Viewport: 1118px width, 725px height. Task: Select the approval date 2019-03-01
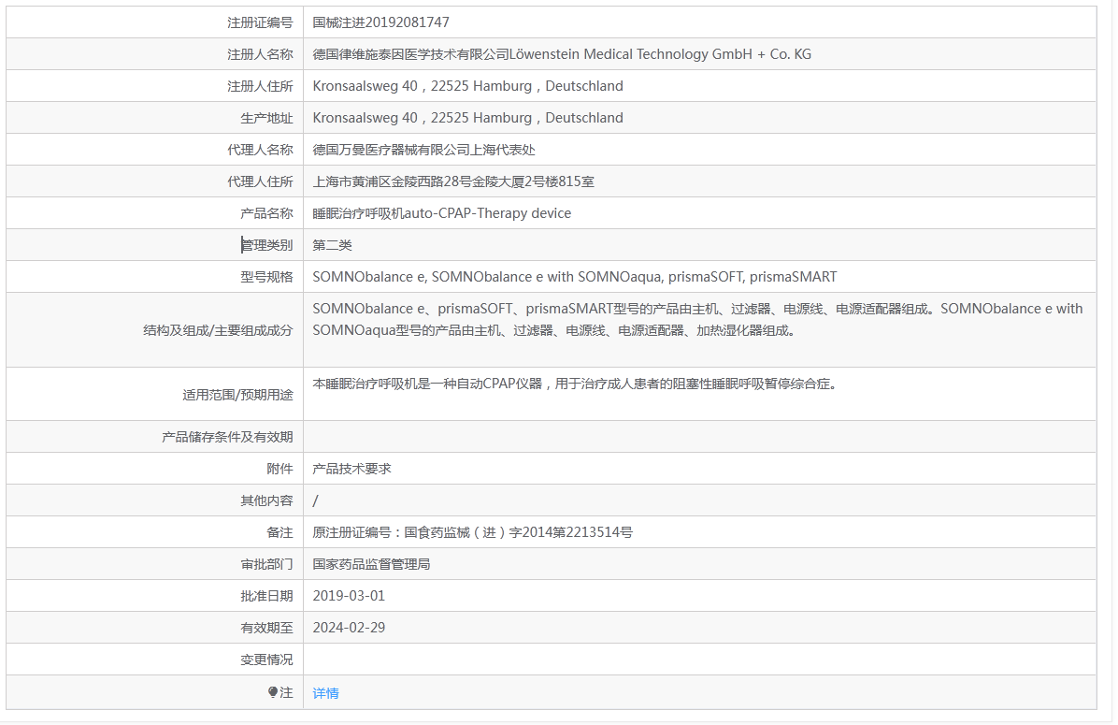click(x=349, y=596)
